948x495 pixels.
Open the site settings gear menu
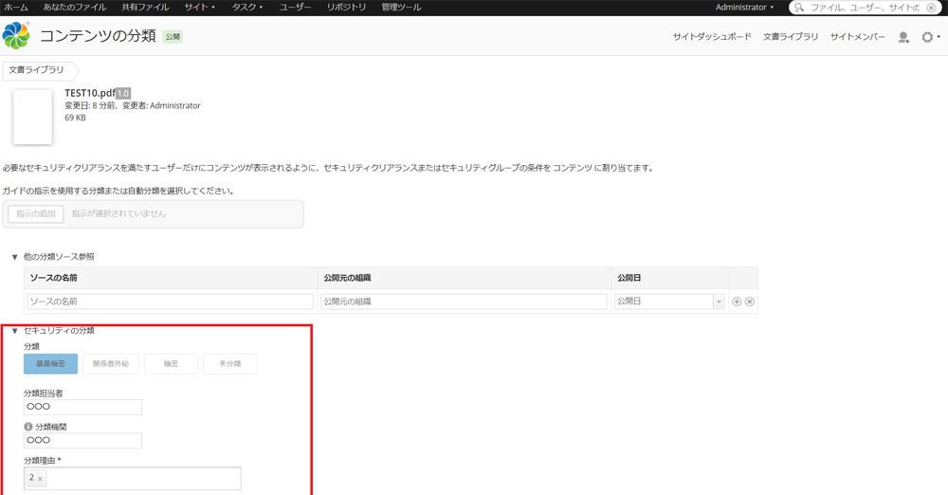[x=929, y=37]
